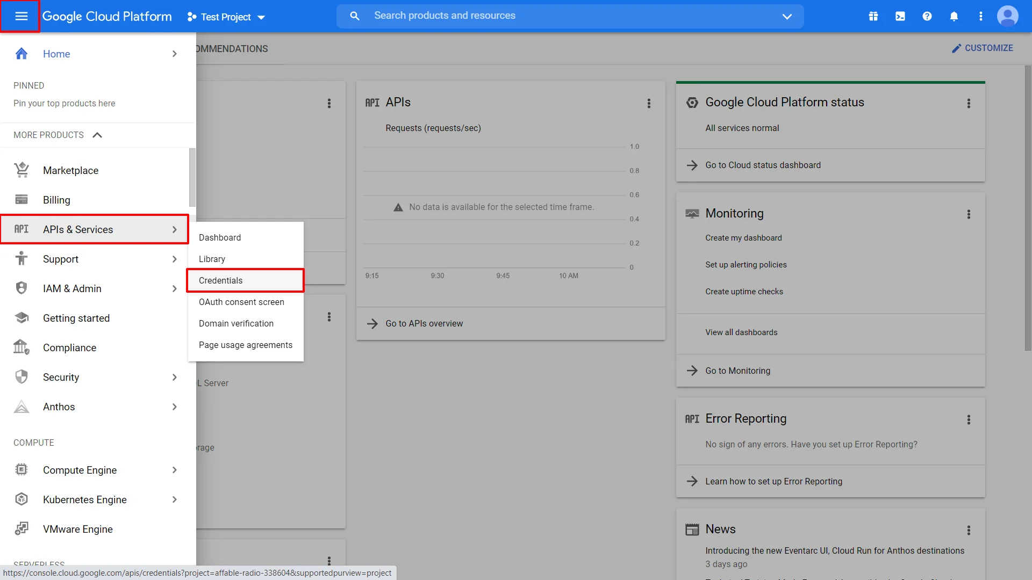Click the Compute Engine chip icon
Screen dimensions: 1032x580
[x=21, y=470]
